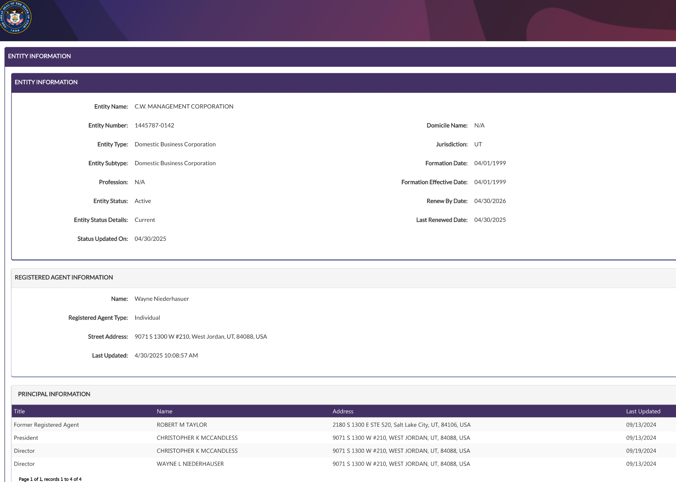Click the registered agent street address text
This screenshot has height=482, width=676.
click(x=201, y=337)
